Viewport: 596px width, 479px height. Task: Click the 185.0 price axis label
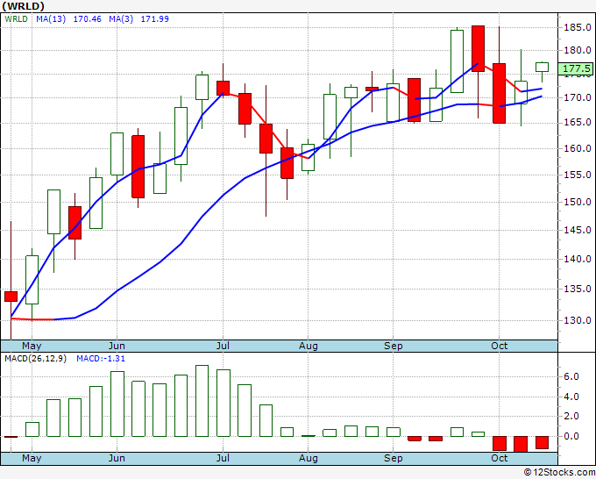pos(578,27)
